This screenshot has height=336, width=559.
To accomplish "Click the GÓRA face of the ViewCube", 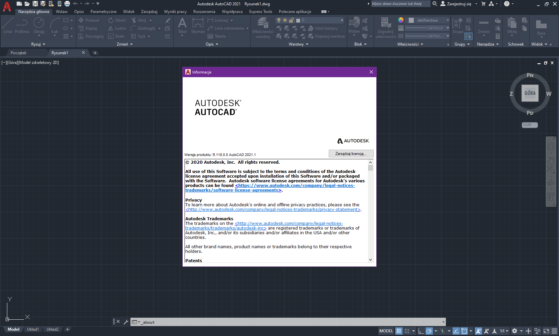I will click(x=530, y=93).
